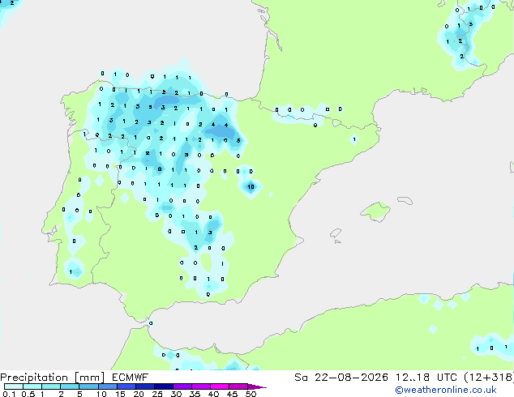Click the '(12+318)' forecast offset text

click(x=489, y=378)
